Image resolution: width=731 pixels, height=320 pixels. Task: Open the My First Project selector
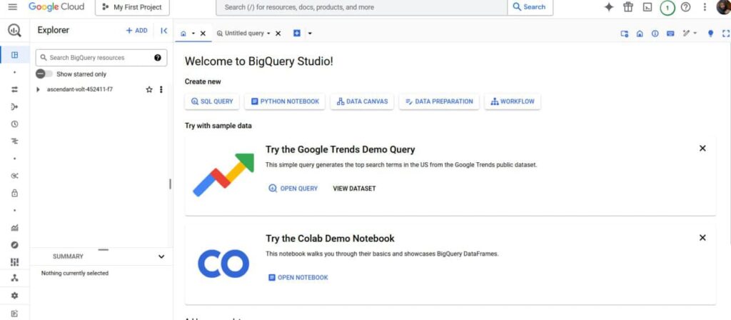pyautogui.click(x=132, y=7)
